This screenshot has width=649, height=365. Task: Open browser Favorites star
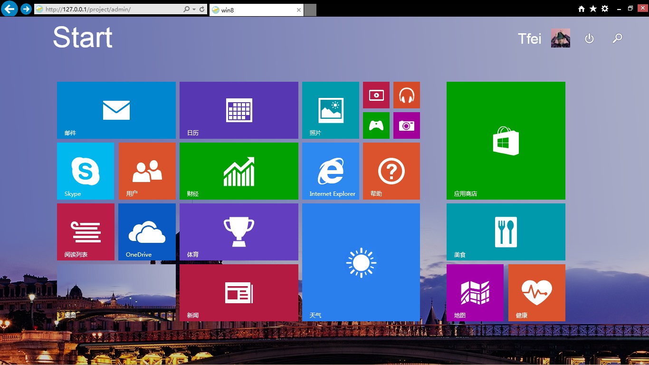click(x=593, y=9)
